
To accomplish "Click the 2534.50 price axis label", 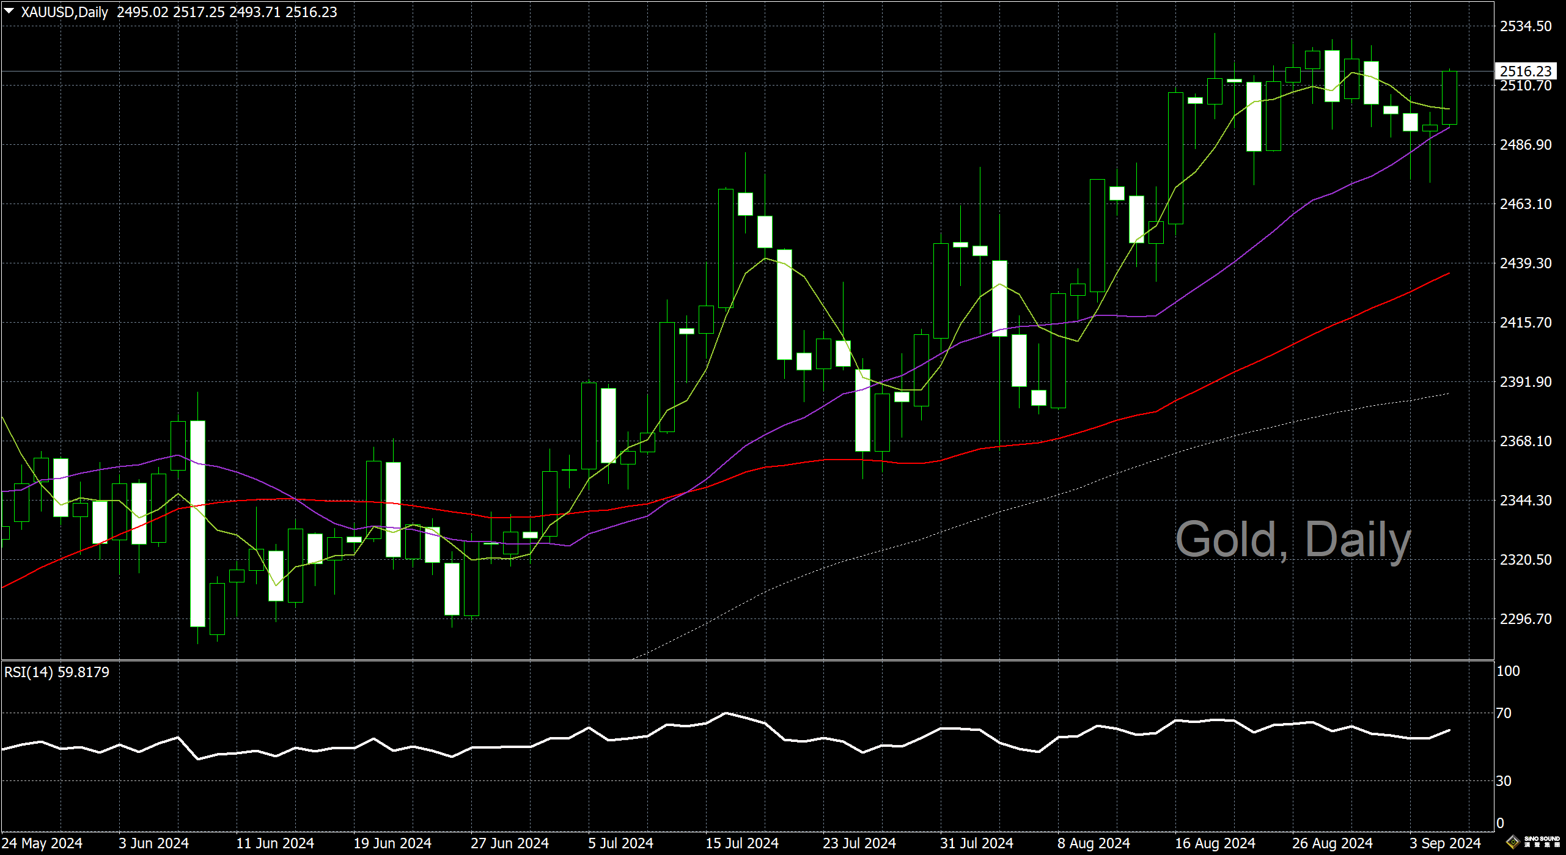I will [x=1525, y=26].
